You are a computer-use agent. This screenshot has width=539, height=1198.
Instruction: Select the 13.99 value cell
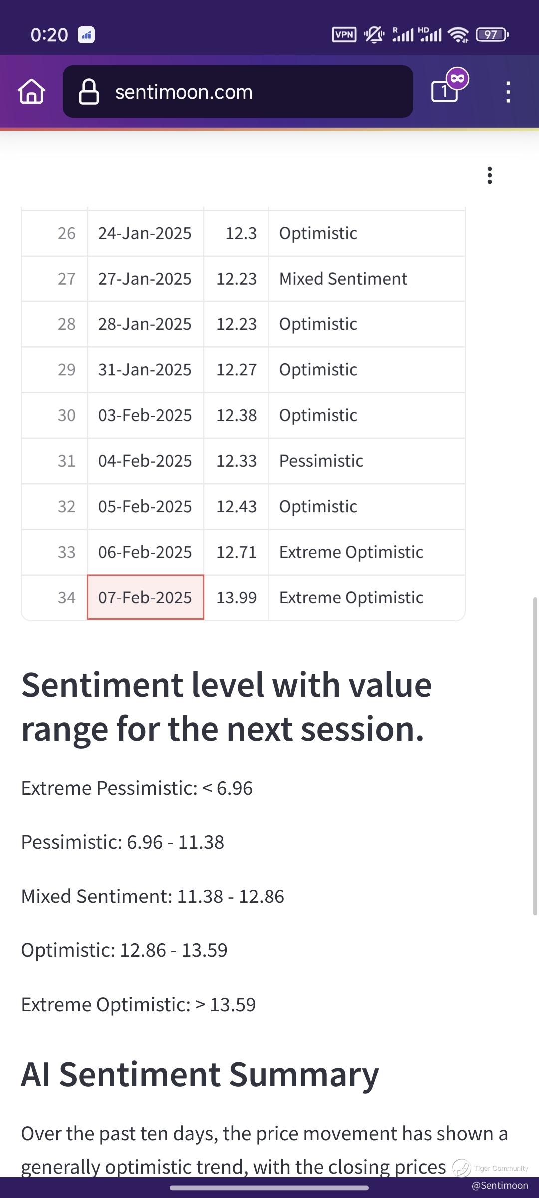tap(236, 598)
